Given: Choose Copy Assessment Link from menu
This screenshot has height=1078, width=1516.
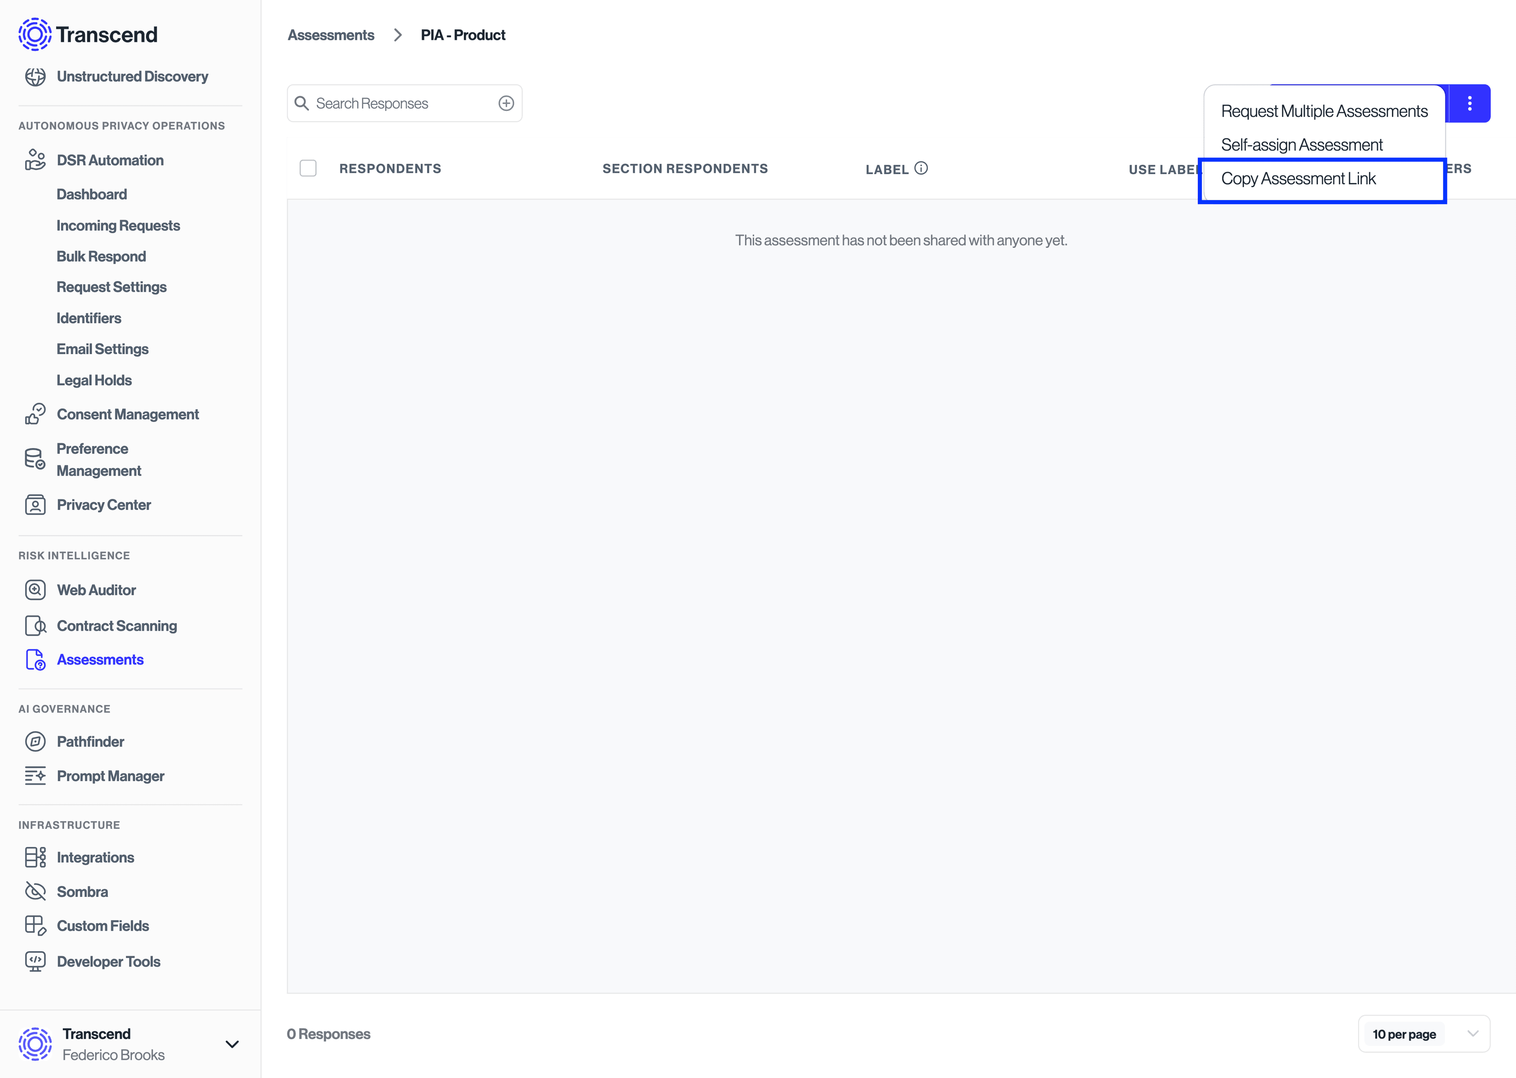Looking at the screenshot, I should (x=1298, y=178).
